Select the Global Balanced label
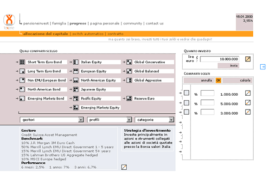 (x=154, y=71)
